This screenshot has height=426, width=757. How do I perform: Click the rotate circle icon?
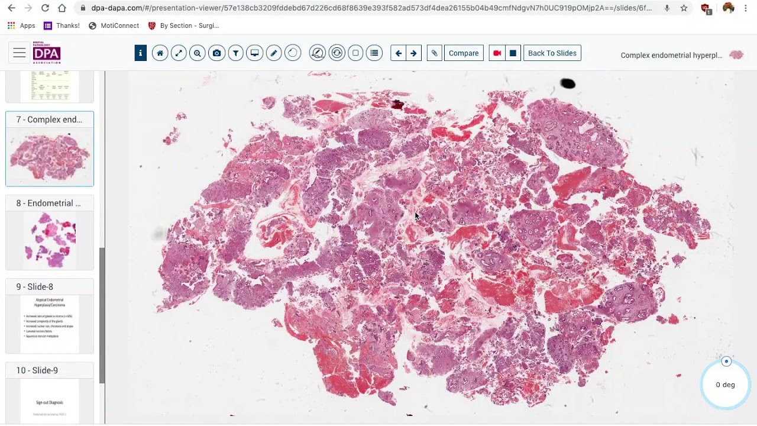point(293,53)
